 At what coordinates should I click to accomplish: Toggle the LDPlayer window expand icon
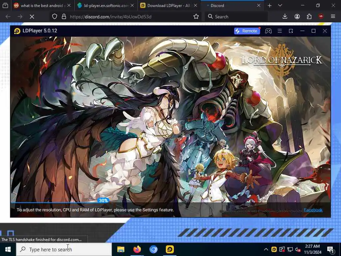click(x=291, y=31)
